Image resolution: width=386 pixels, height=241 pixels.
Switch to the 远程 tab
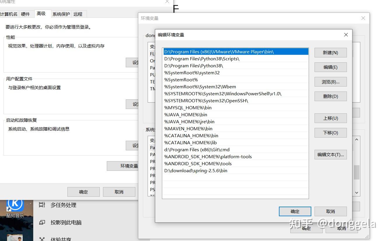point(78,14)
